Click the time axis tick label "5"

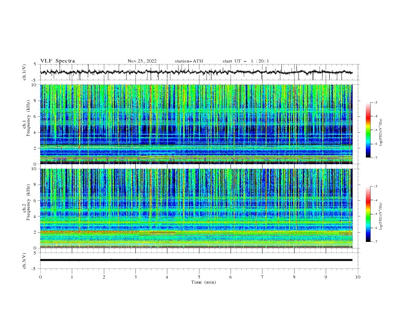[x=199, y=277]
